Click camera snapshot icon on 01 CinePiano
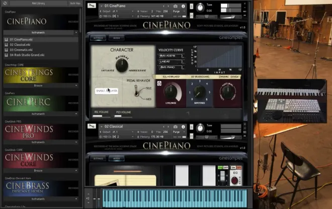Viewport: 332px width, 209px height. (x=176, y=6)
